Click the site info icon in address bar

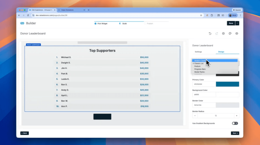pos(33,15)
